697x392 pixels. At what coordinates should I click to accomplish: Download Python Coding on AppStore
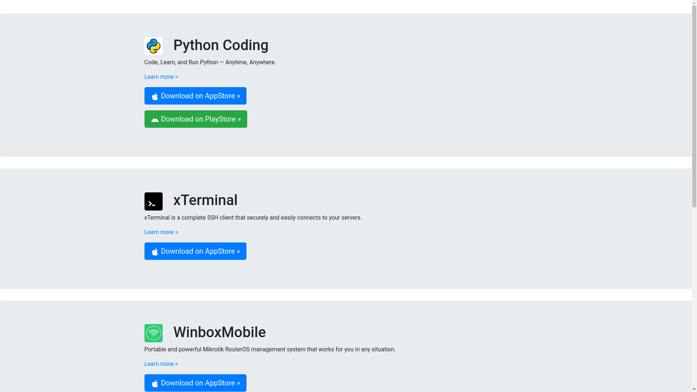pos(200,96)
